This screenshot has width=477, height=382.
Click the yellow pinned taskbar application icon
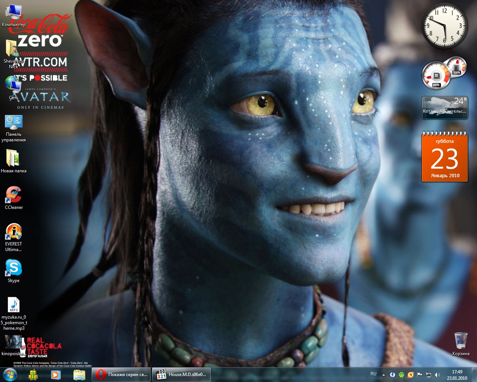(x=33, y=375)
